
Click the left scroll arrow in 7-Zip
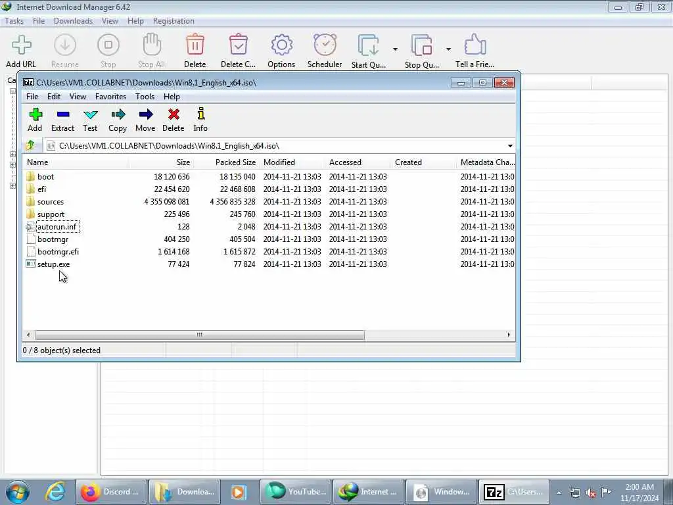28,335
